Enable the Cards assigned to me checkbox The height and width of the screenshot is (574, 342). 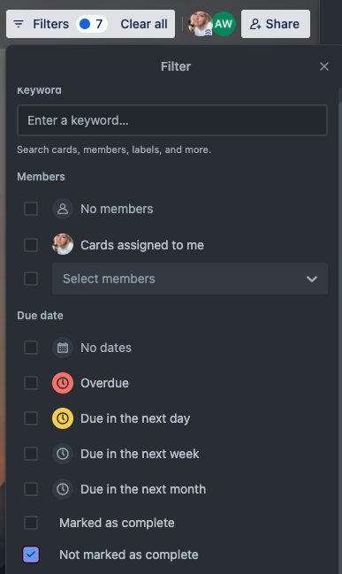tap(31, 245)
